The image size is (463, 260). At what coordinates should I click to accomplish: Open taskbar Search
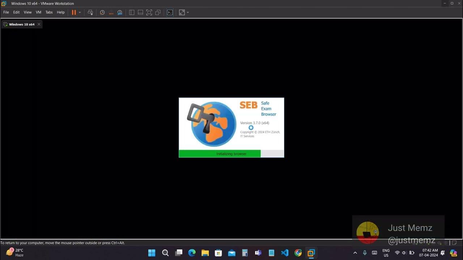(165, 253)
